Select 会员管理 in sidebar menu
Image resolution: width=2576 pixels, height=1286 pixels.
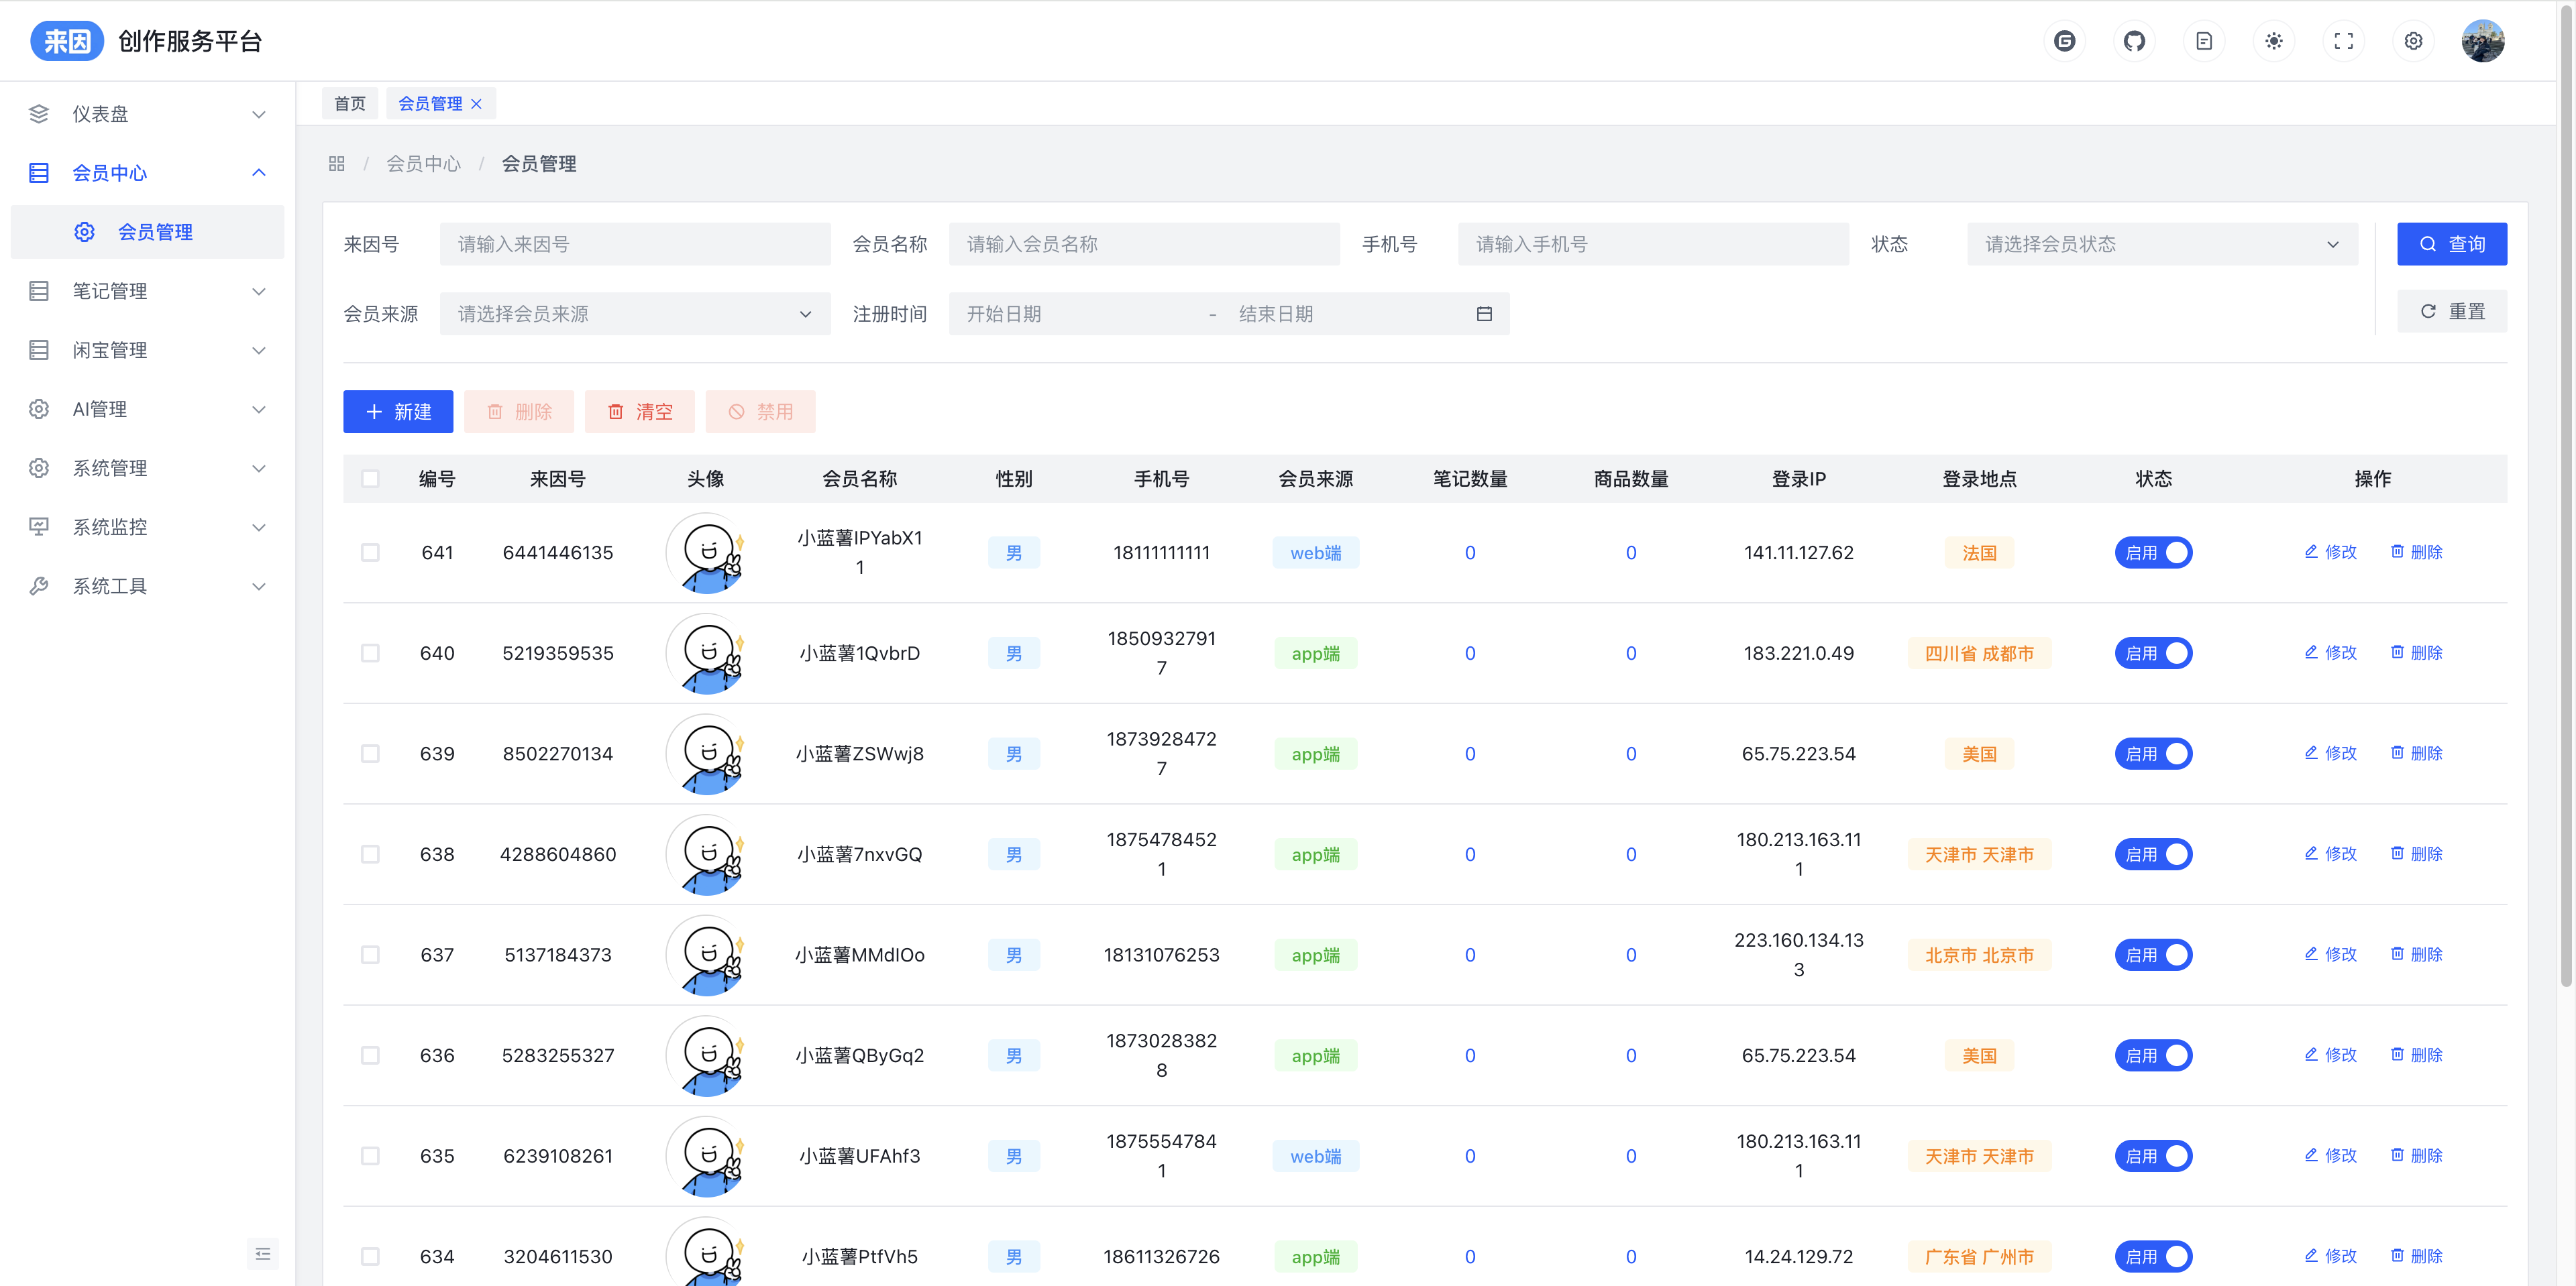tap(155, 232)
